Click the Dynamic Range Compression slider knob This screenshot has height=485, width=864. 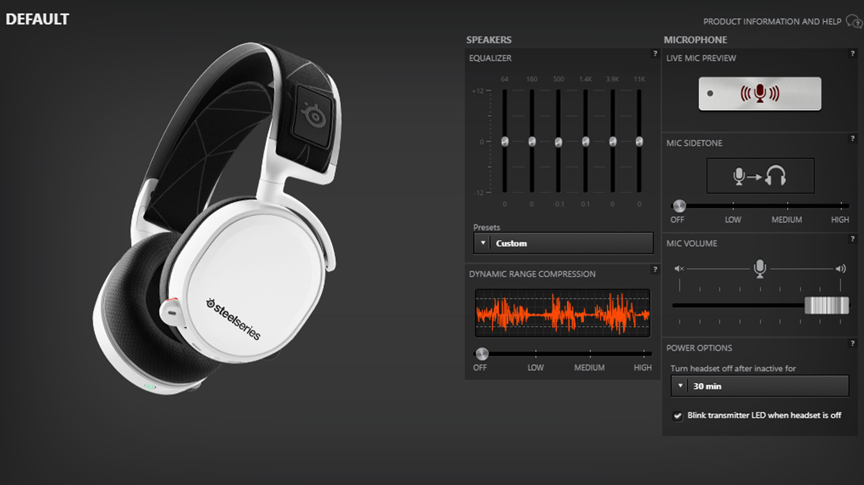pyautogui.click(x=482, y=354)
